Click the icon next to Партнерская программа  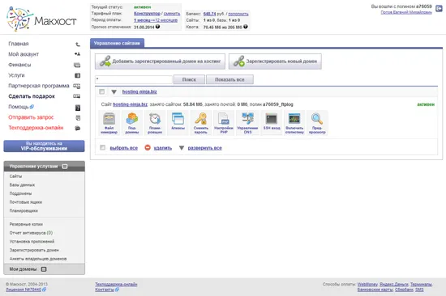click(x=77, y=86)
